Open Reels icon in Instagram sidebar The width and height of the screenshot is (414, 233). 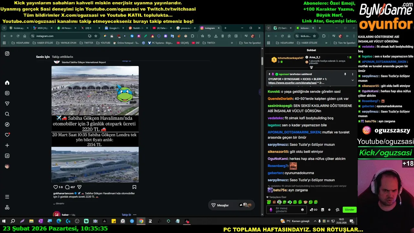pos(7,93)
